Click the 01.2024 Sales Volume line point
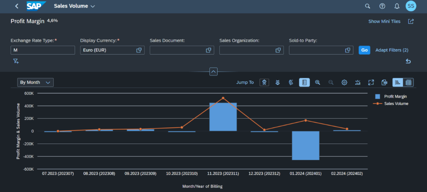Screen dimensions: 427x192 (x=306, y=120)
